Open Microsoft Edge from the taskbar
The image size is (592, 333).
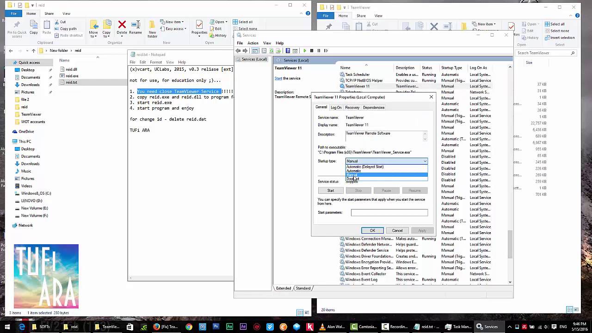(x=22, y=327)
